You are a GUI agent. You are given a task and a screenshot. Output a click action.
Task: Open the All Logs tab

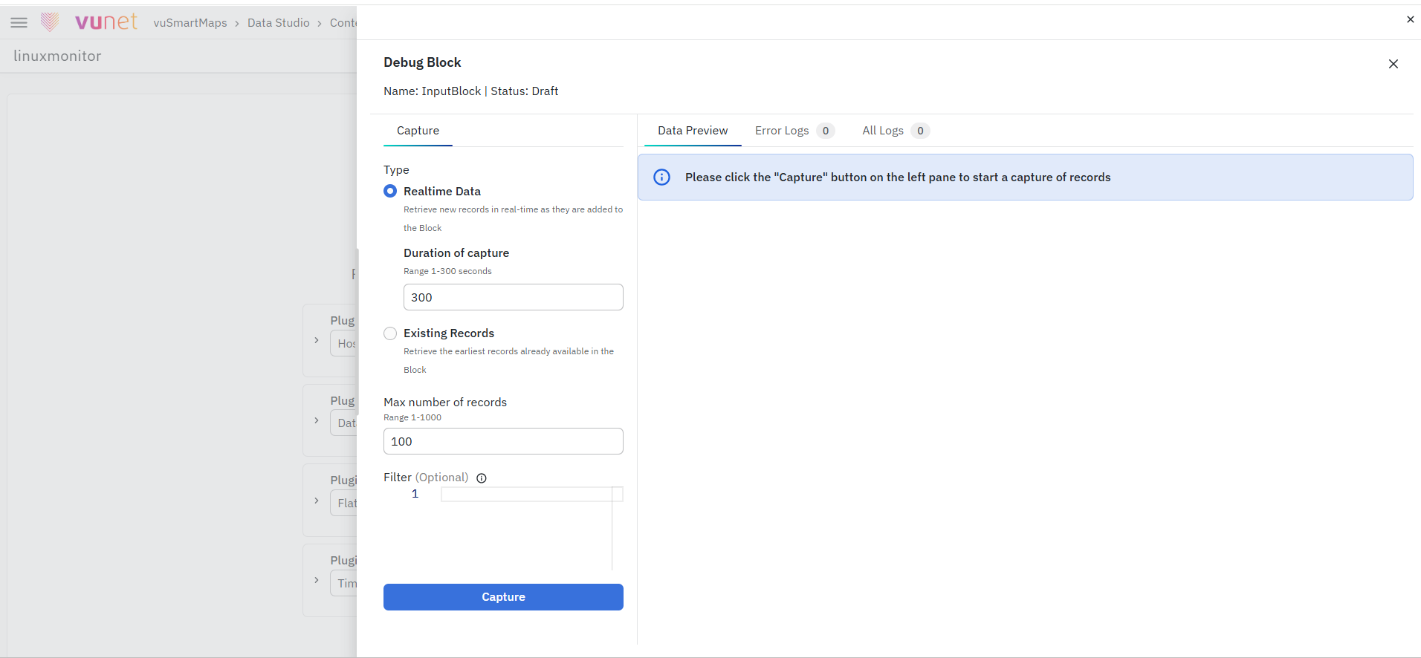click(x=896, y=131)
